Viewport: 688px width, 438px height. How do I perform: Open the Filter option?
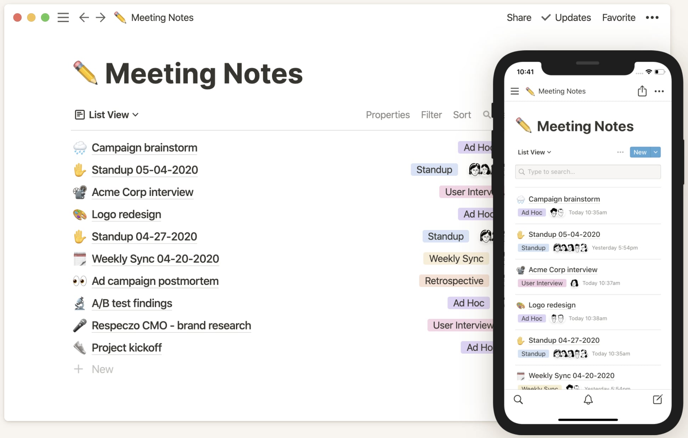[431, 114]
